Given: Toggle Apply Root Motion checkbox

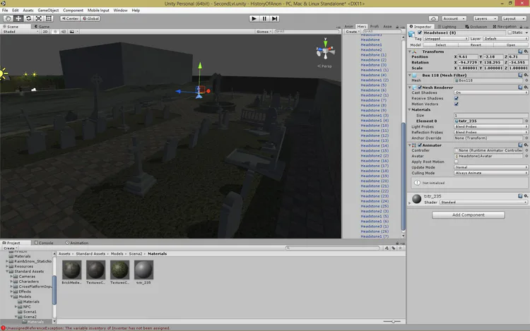Looking at the screenshot, I should [x=457, y=162].
